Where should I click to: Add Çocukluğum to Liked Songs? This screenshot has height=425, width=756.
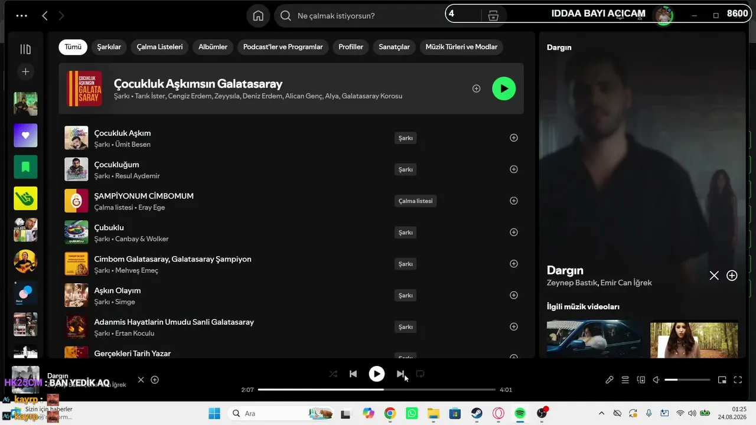coord(514,169)
